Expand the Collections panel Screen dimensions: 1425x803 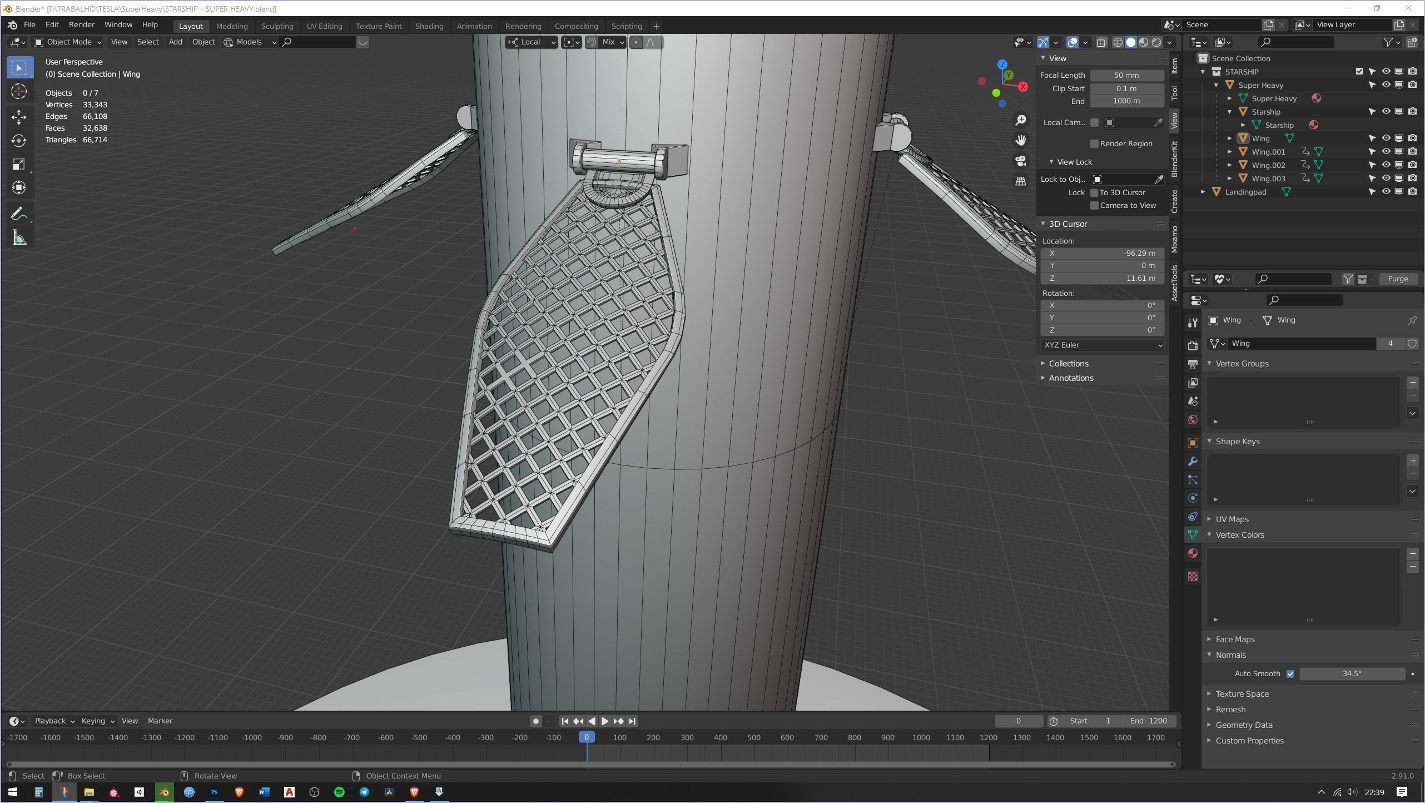coord(1068,363)
